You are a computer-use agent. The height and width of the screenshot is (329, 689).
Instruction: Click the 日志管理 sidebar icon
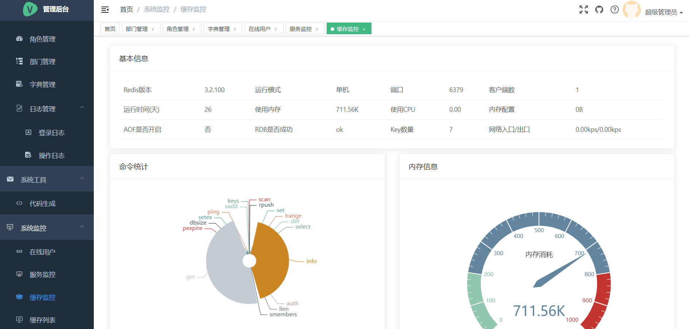(19, 108)
